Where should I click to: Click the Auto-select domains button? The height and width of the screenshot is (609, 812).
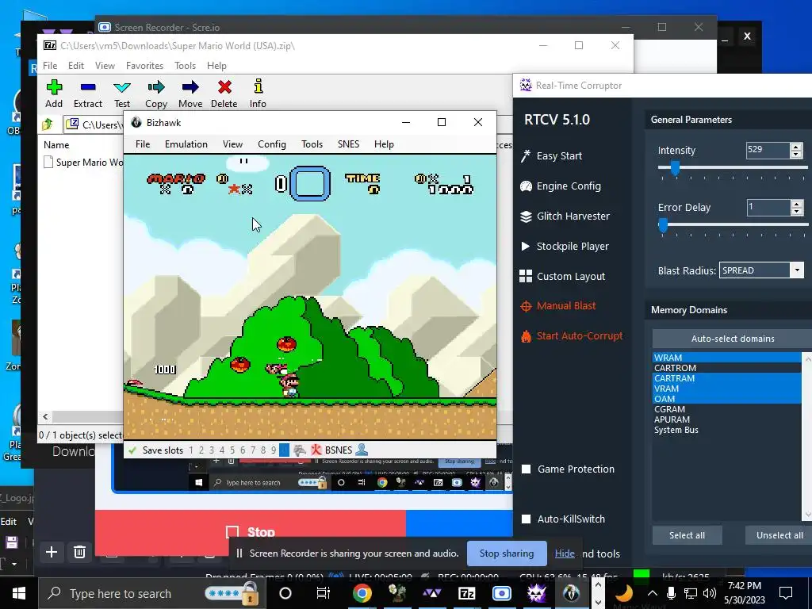[732, 339]
